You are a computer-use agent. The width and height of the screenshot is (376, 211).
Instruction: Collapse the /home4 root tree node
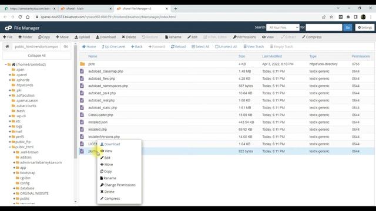[x=5, y=64]
